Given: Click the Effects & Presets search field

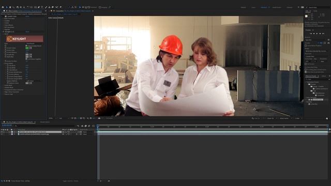Looking at the screenshot, I should click(317, 79).
